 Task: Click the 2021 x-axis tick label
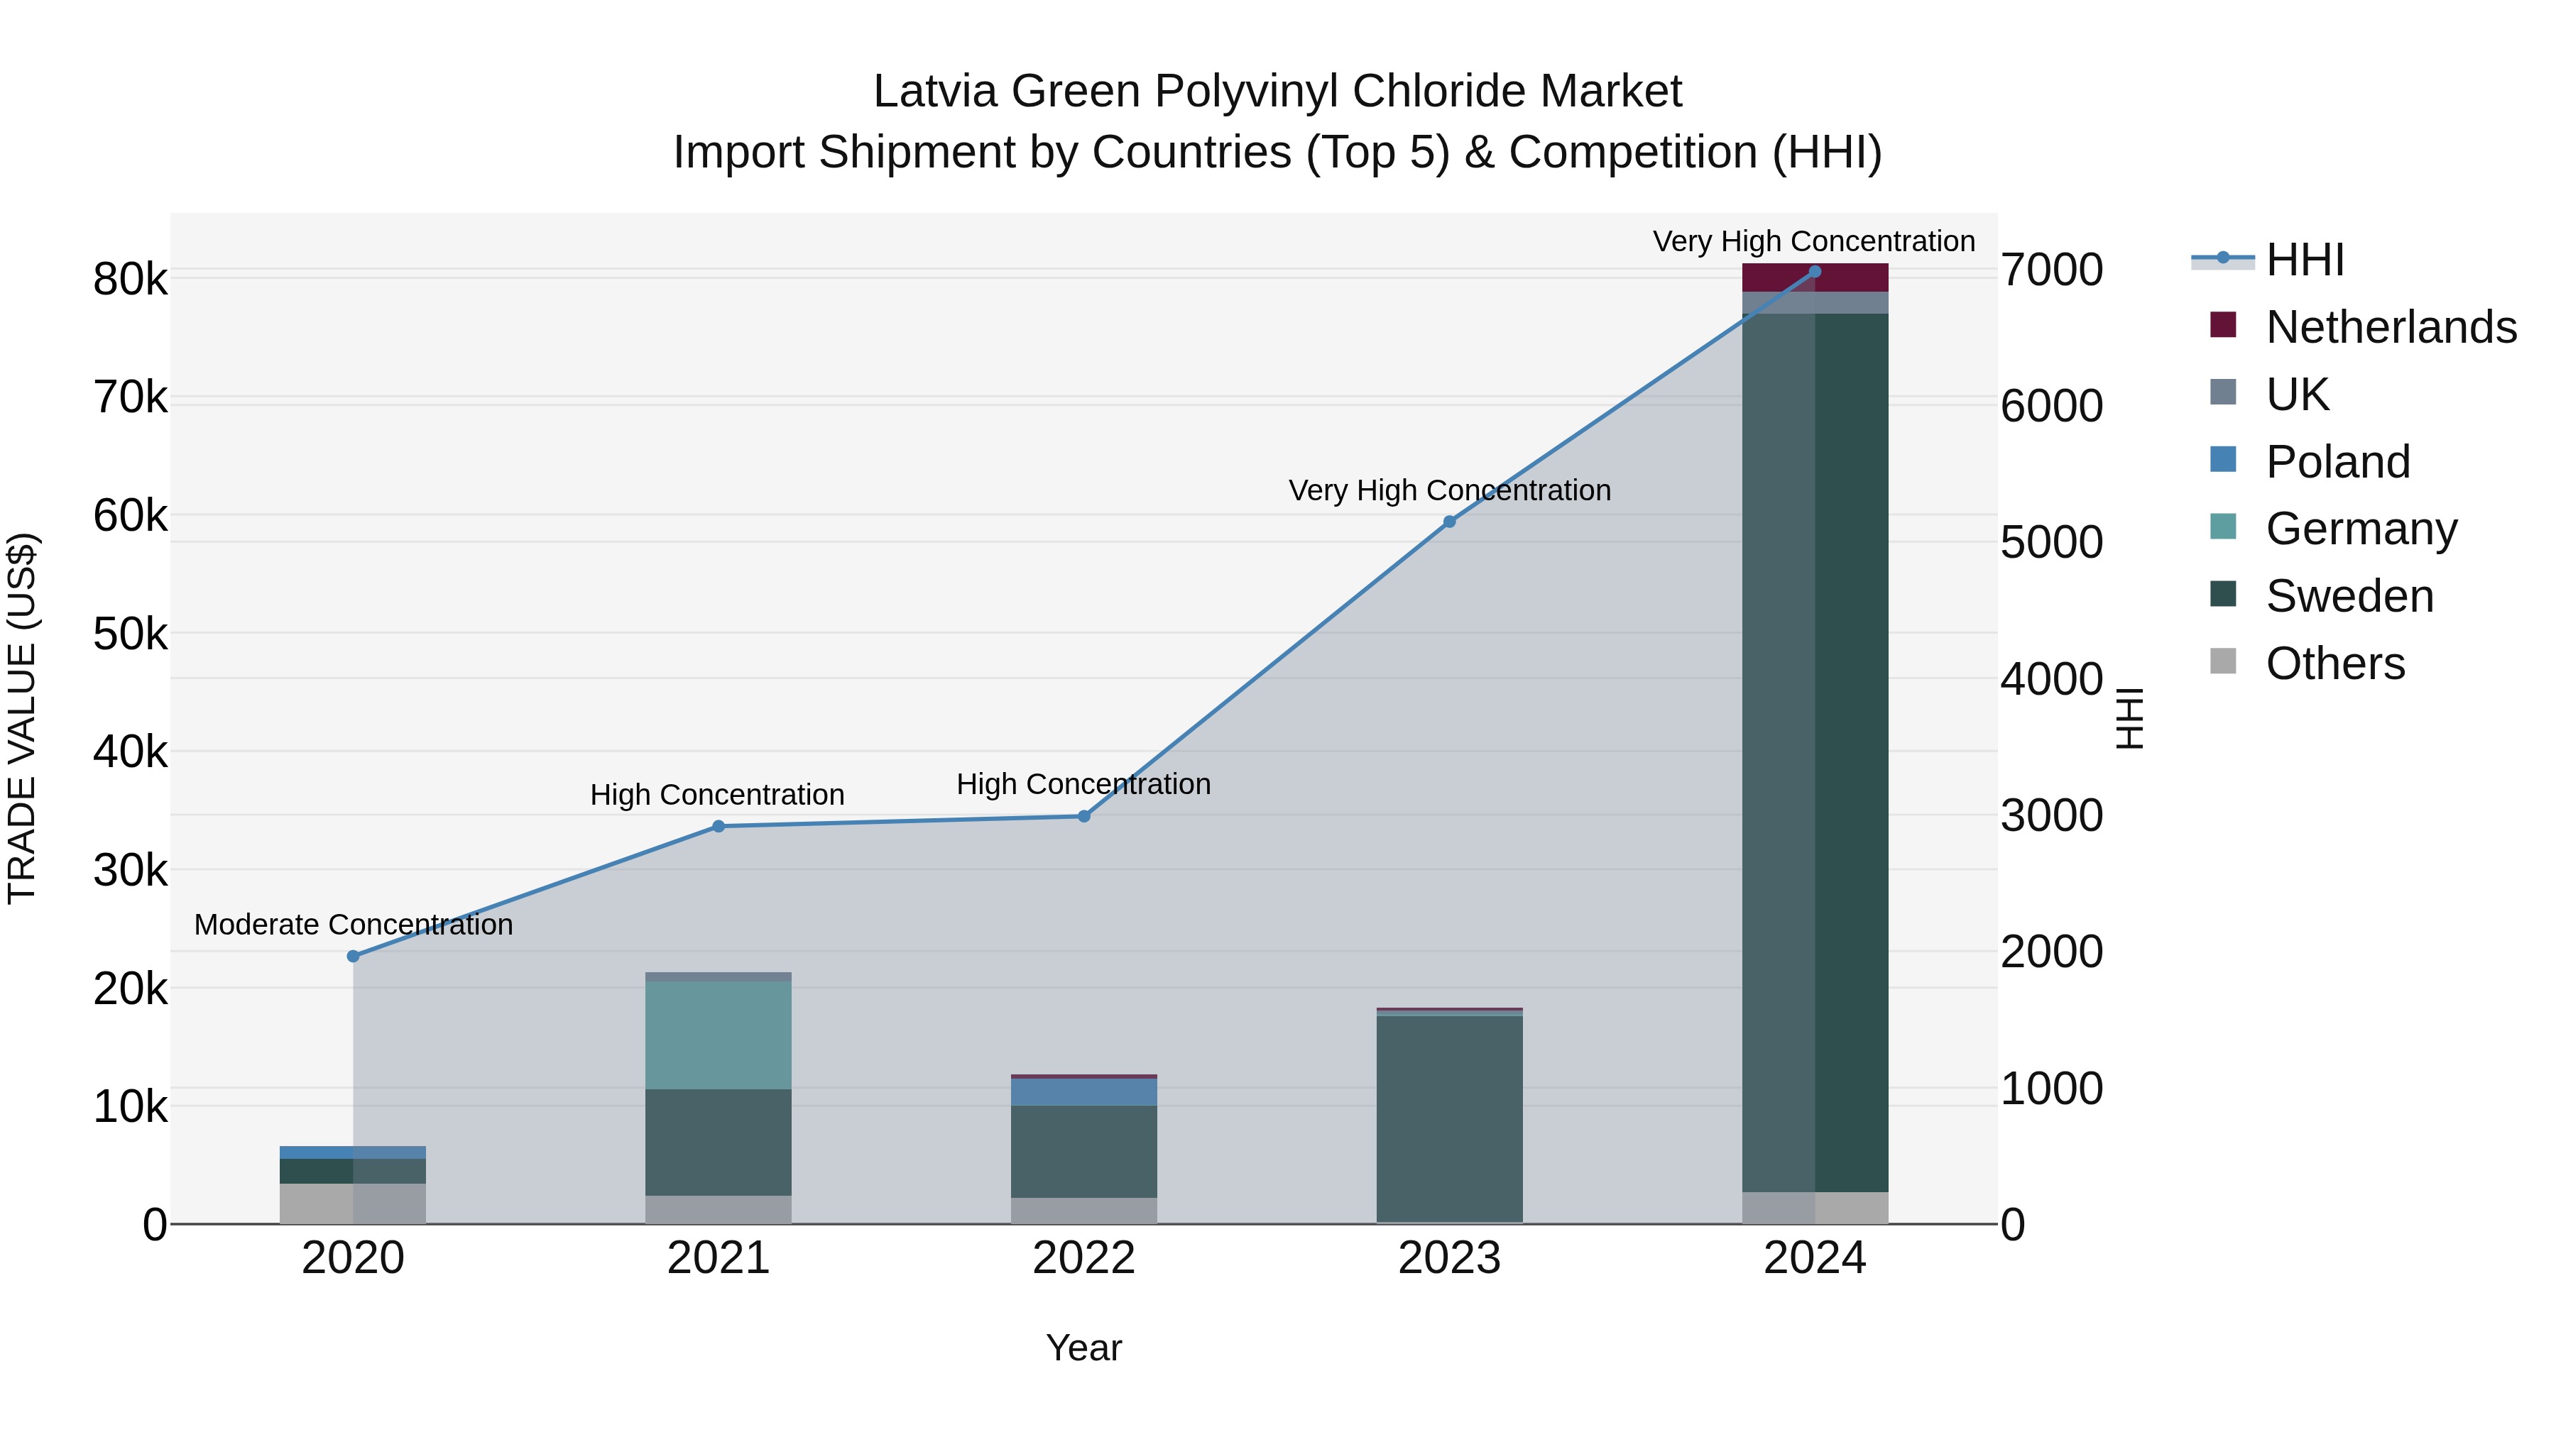click(x=719, y=1258)
